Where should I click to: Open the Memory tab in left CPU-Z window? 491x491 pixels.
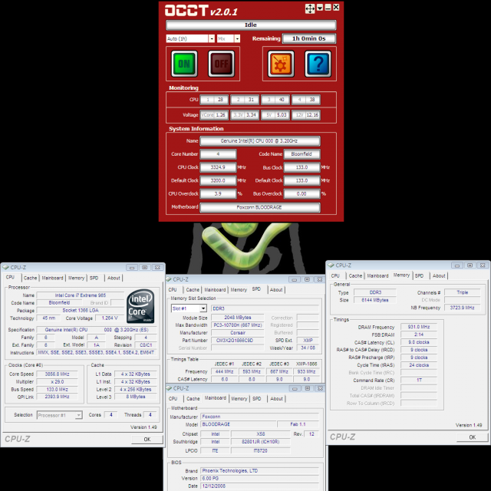[x=76, y=278]
